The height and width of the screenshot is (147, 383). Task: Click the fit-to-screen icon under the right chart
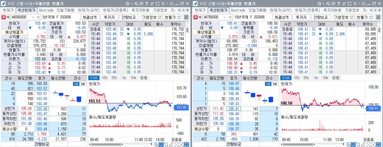378,144
